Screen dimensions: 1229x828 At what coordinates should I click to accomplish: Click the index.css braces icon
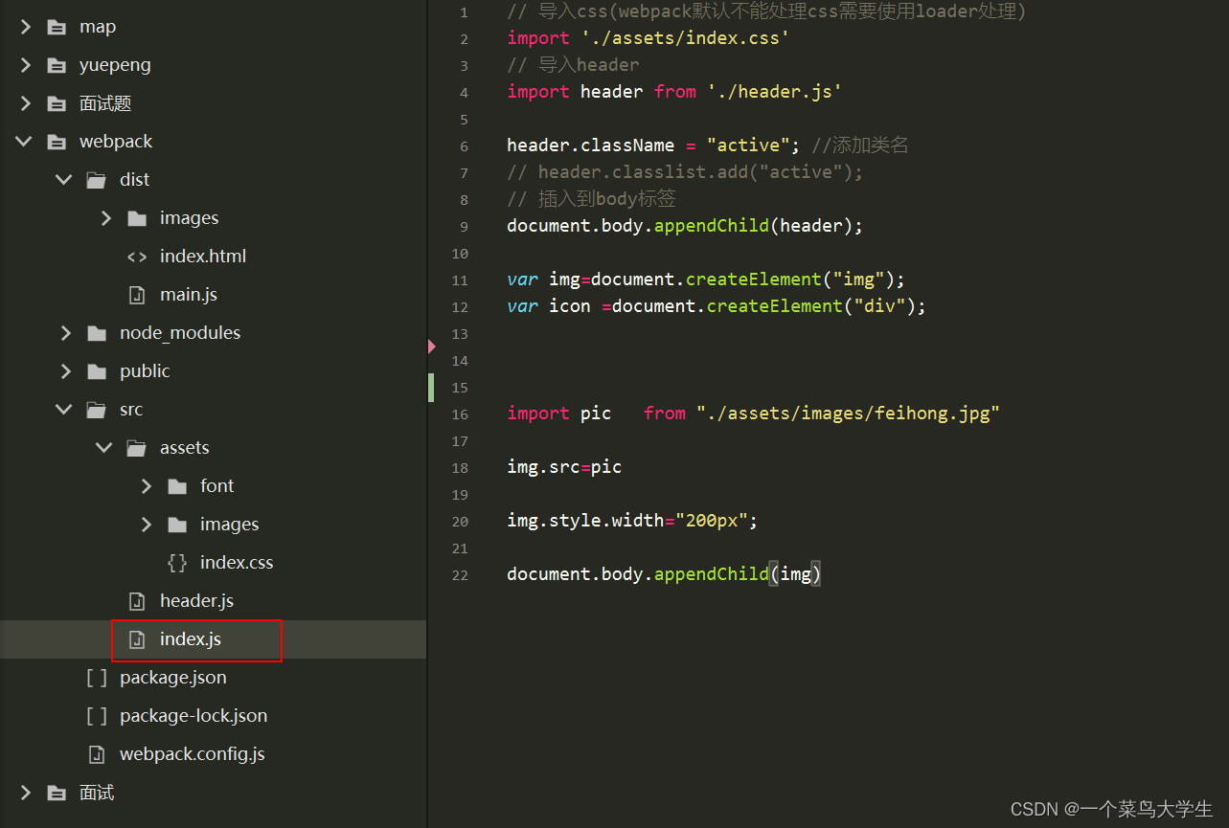point(177,563)
